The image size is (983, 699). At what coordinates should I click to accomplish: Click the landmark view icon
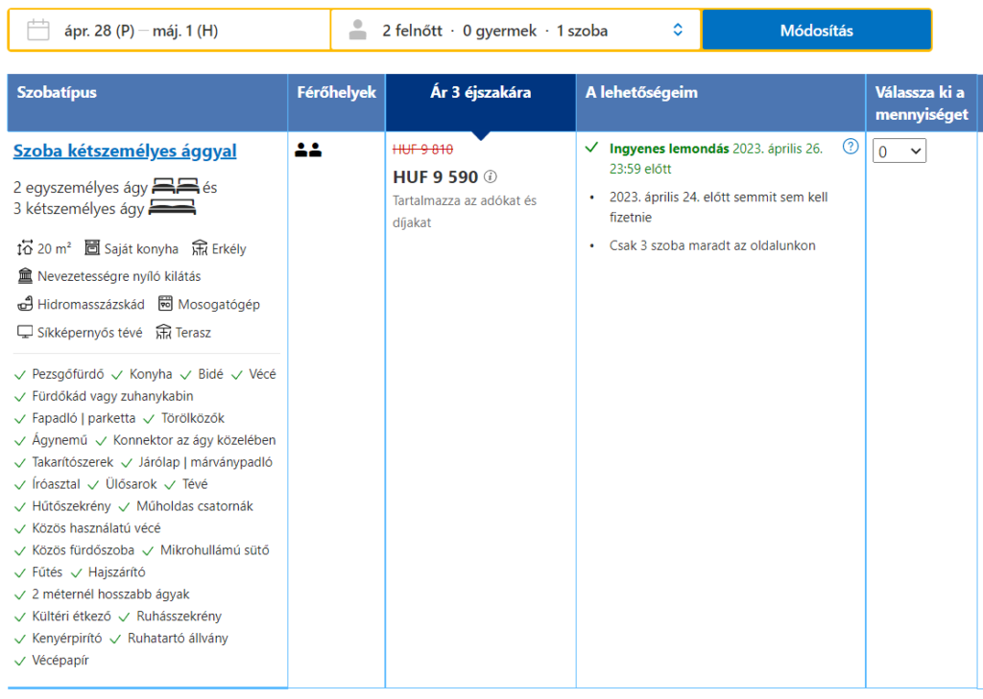pos(25,276)
